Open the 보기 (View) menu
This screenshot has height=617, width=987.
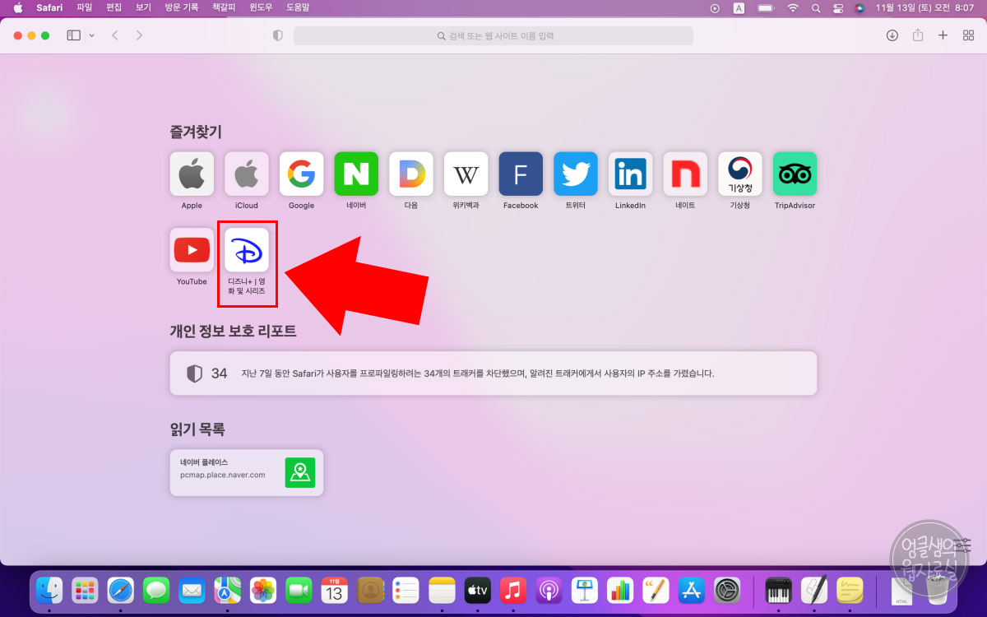click(143, 7)
